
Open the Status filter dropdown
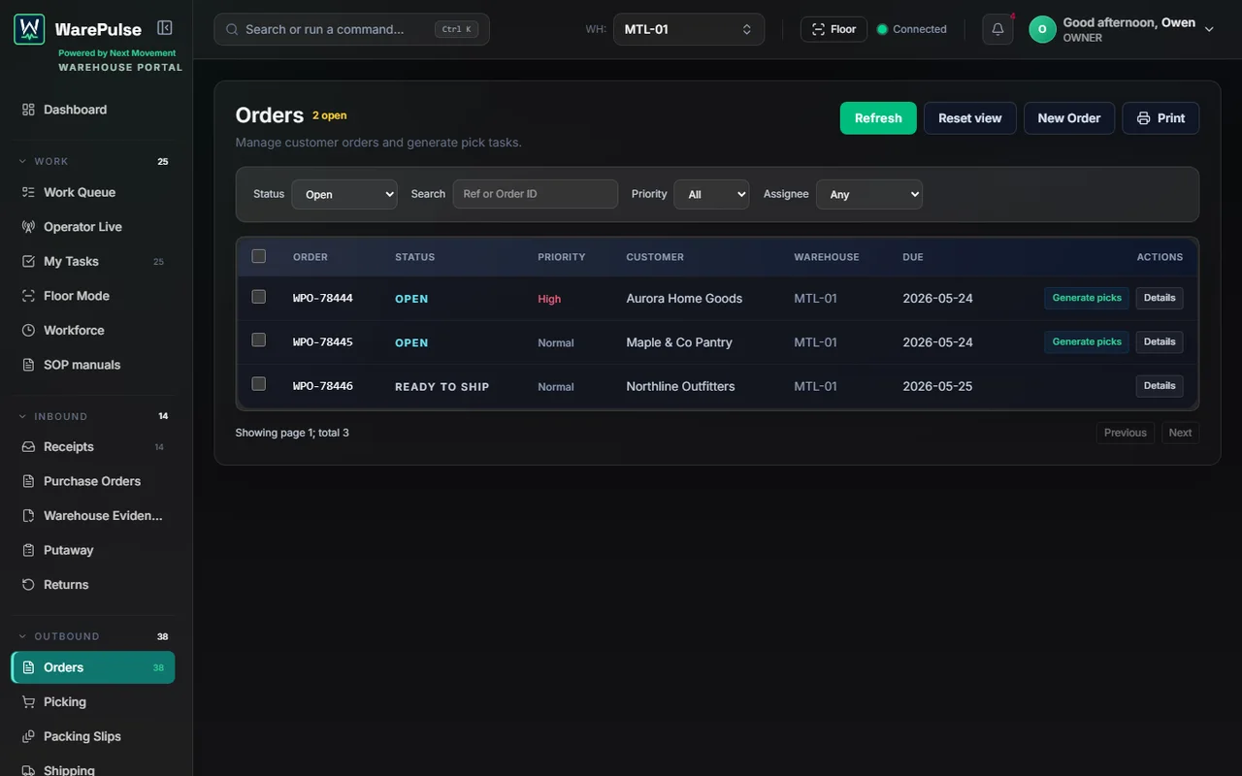(344, 194)
